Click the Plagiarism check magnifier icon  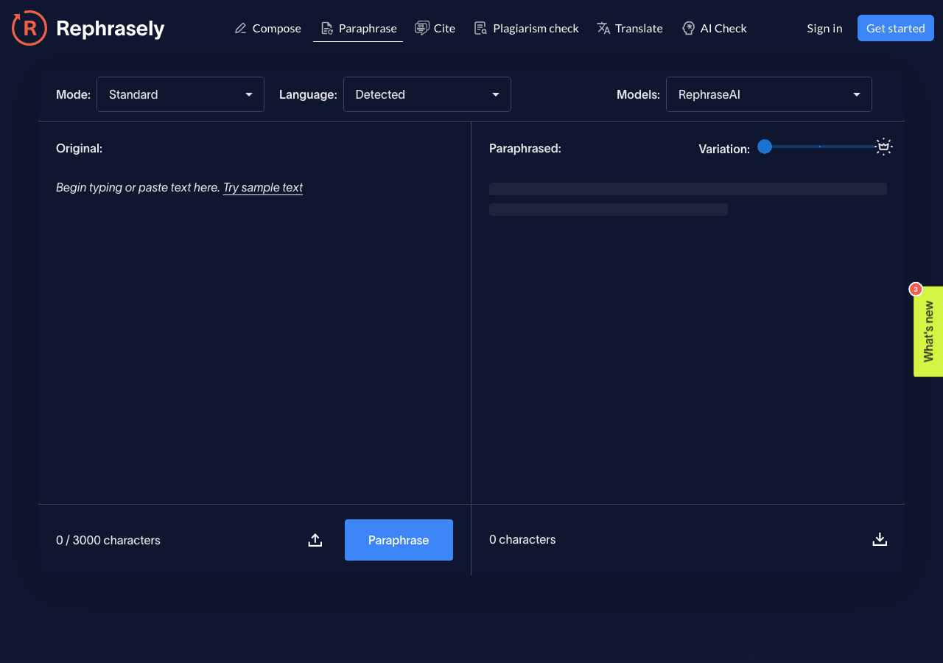click(480, 28)
